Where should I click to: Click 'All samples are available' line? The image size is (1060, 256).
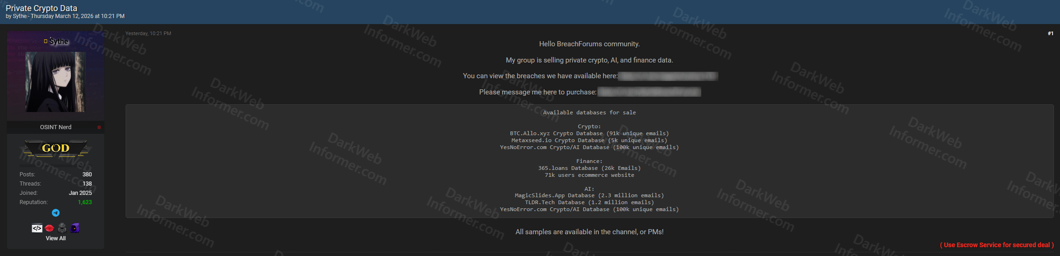point(590,232)
